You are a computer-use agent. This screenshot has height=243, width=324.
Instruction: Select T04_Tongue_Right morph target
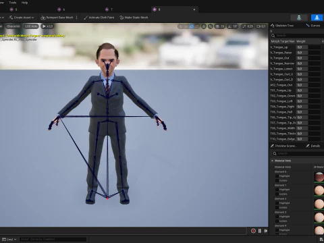[x=282, y=107]
